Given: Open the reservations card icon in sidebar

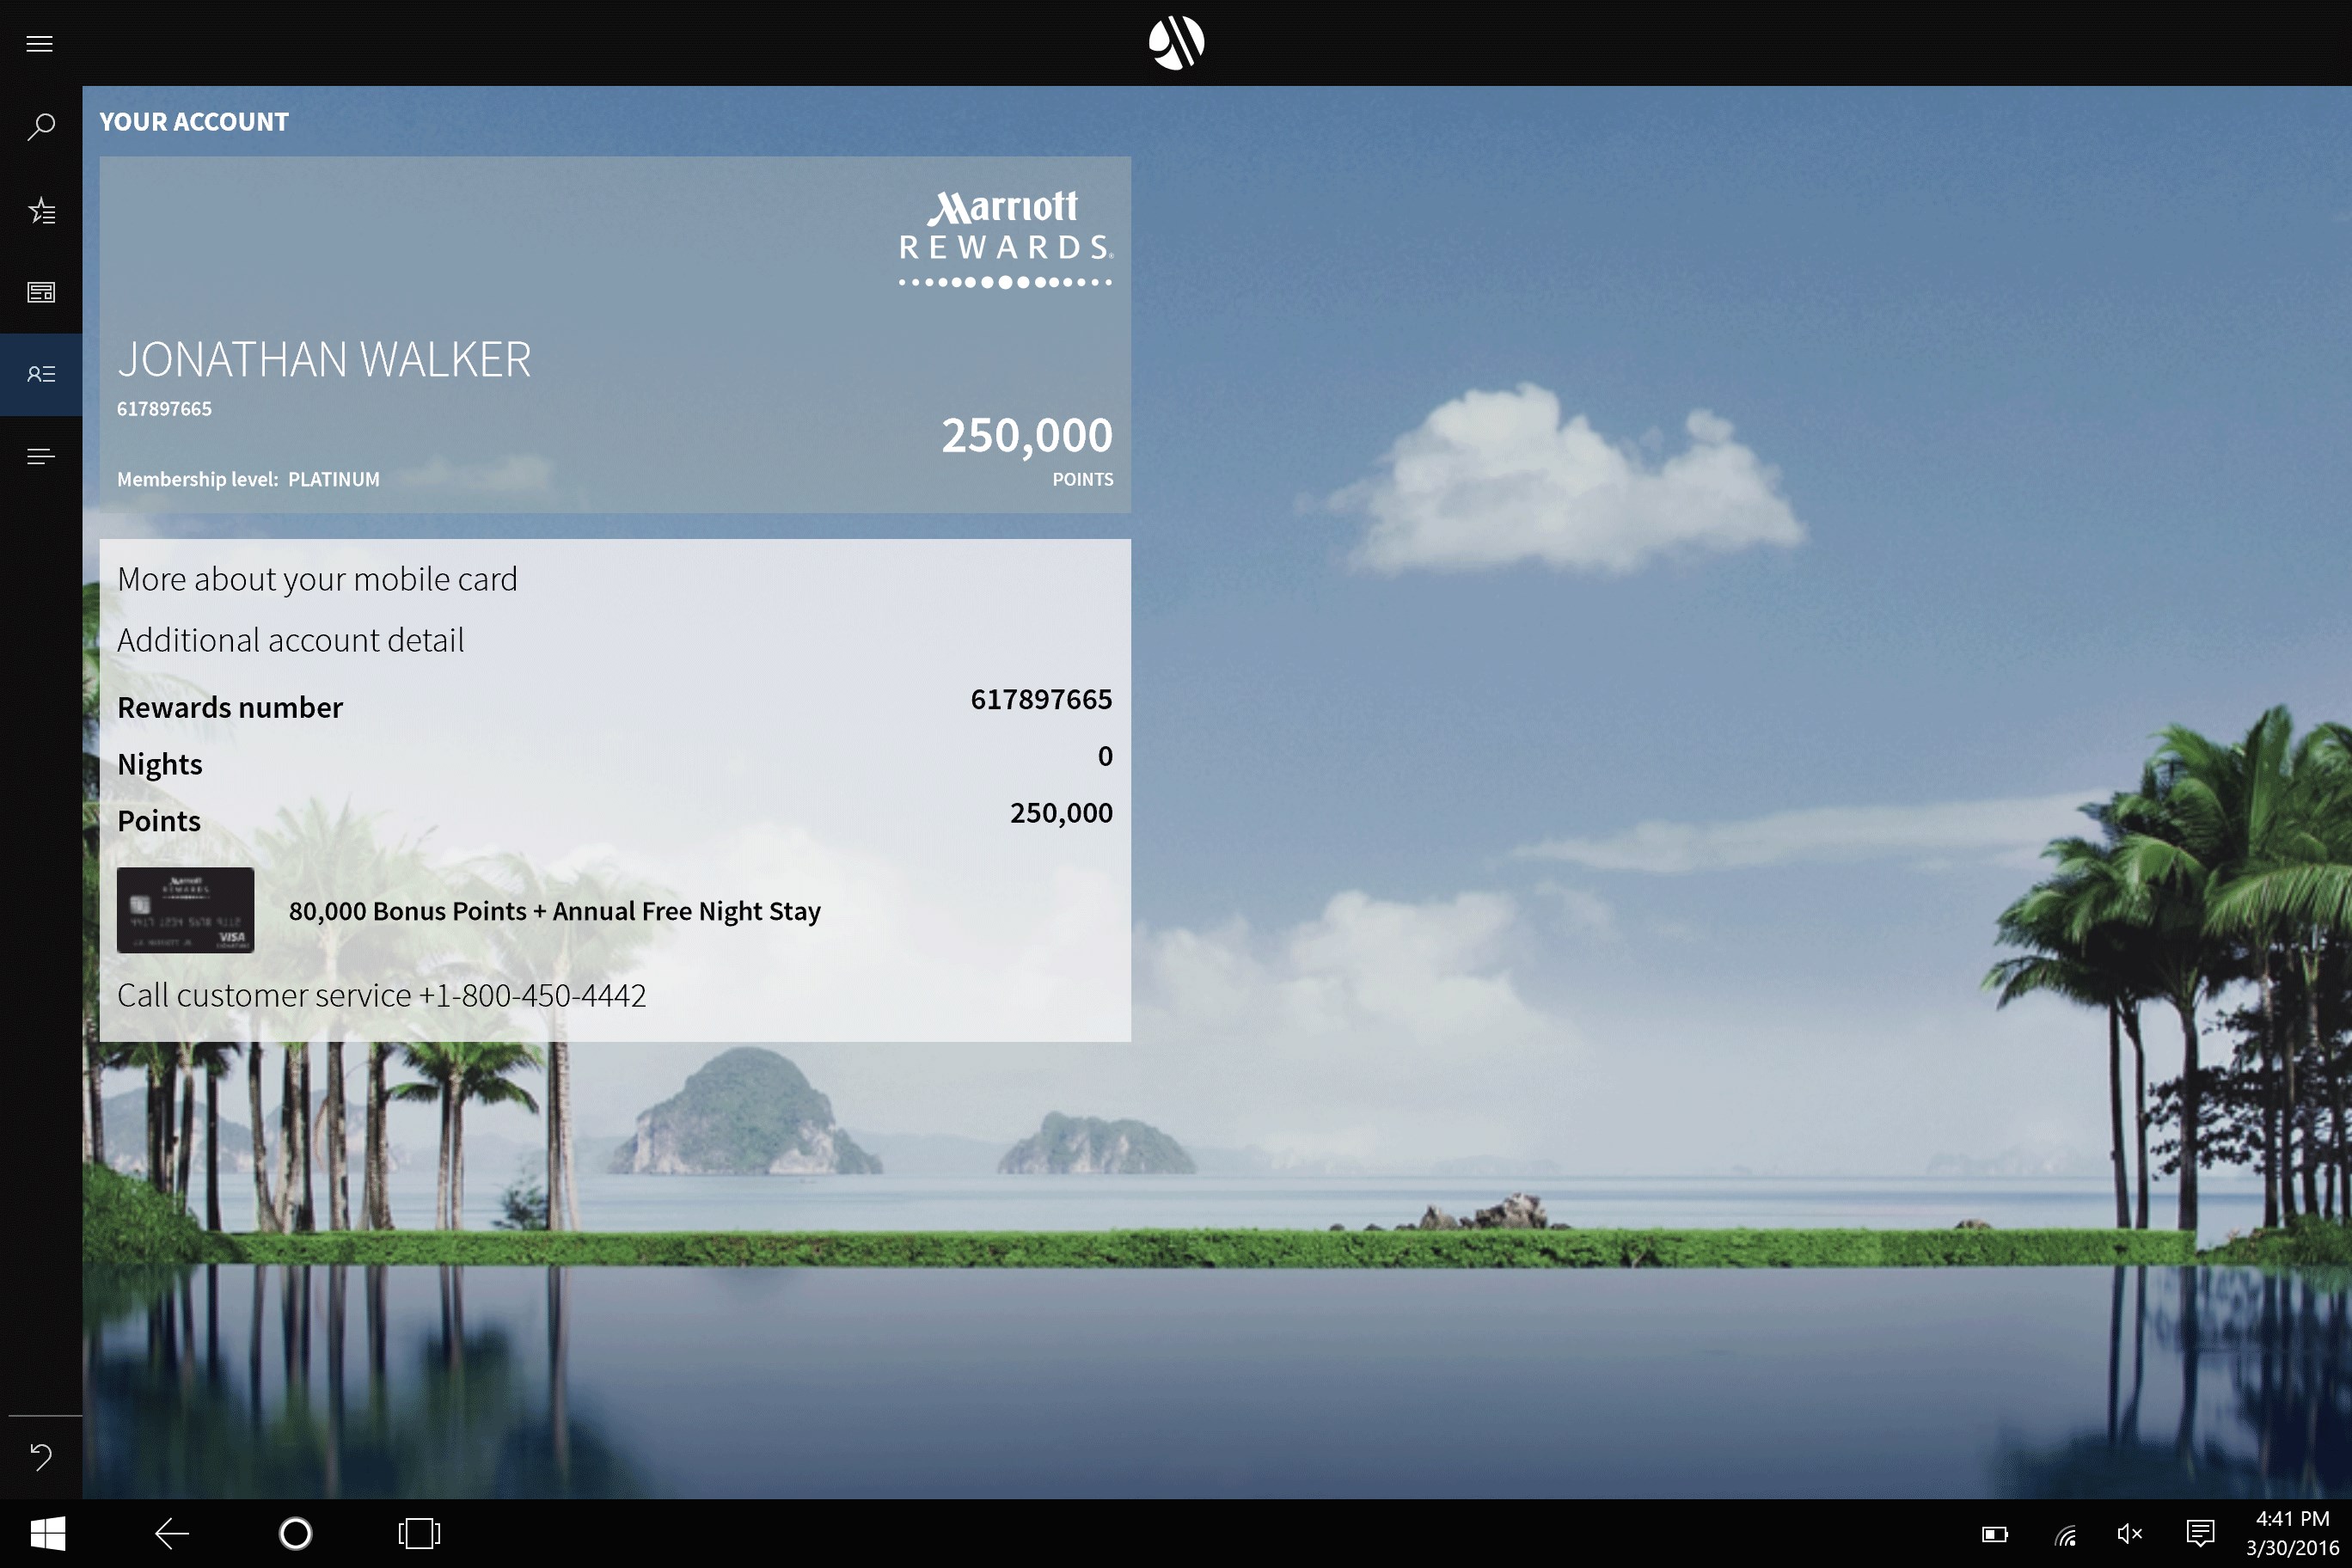Looking at the screenshot, I should point(40,292).
